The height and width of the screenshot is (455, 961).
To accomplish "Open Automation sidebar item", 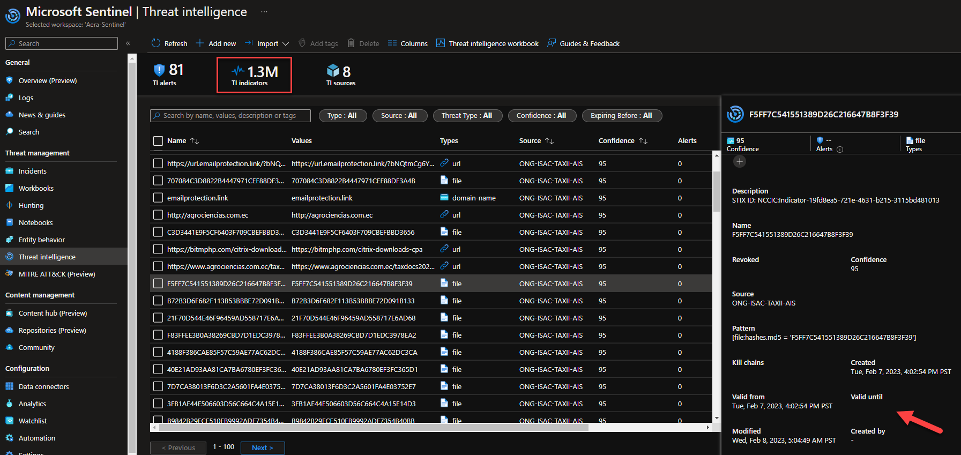I will 37,438.
